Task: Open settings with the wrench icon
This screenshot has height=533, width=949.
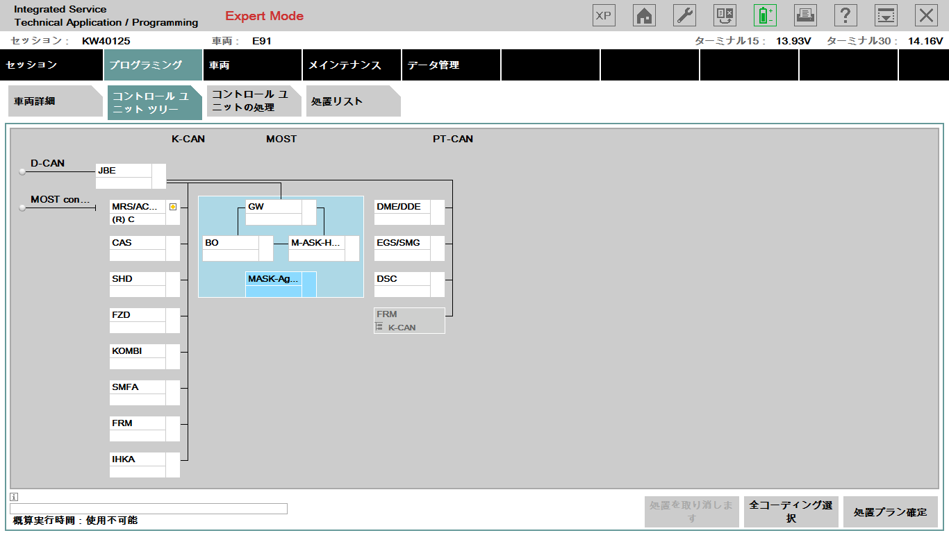Action: tap(684, 15)
